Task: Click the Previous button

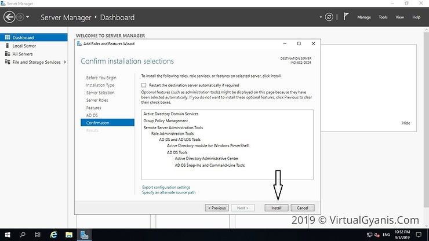Action: click(x=216, y=207)
